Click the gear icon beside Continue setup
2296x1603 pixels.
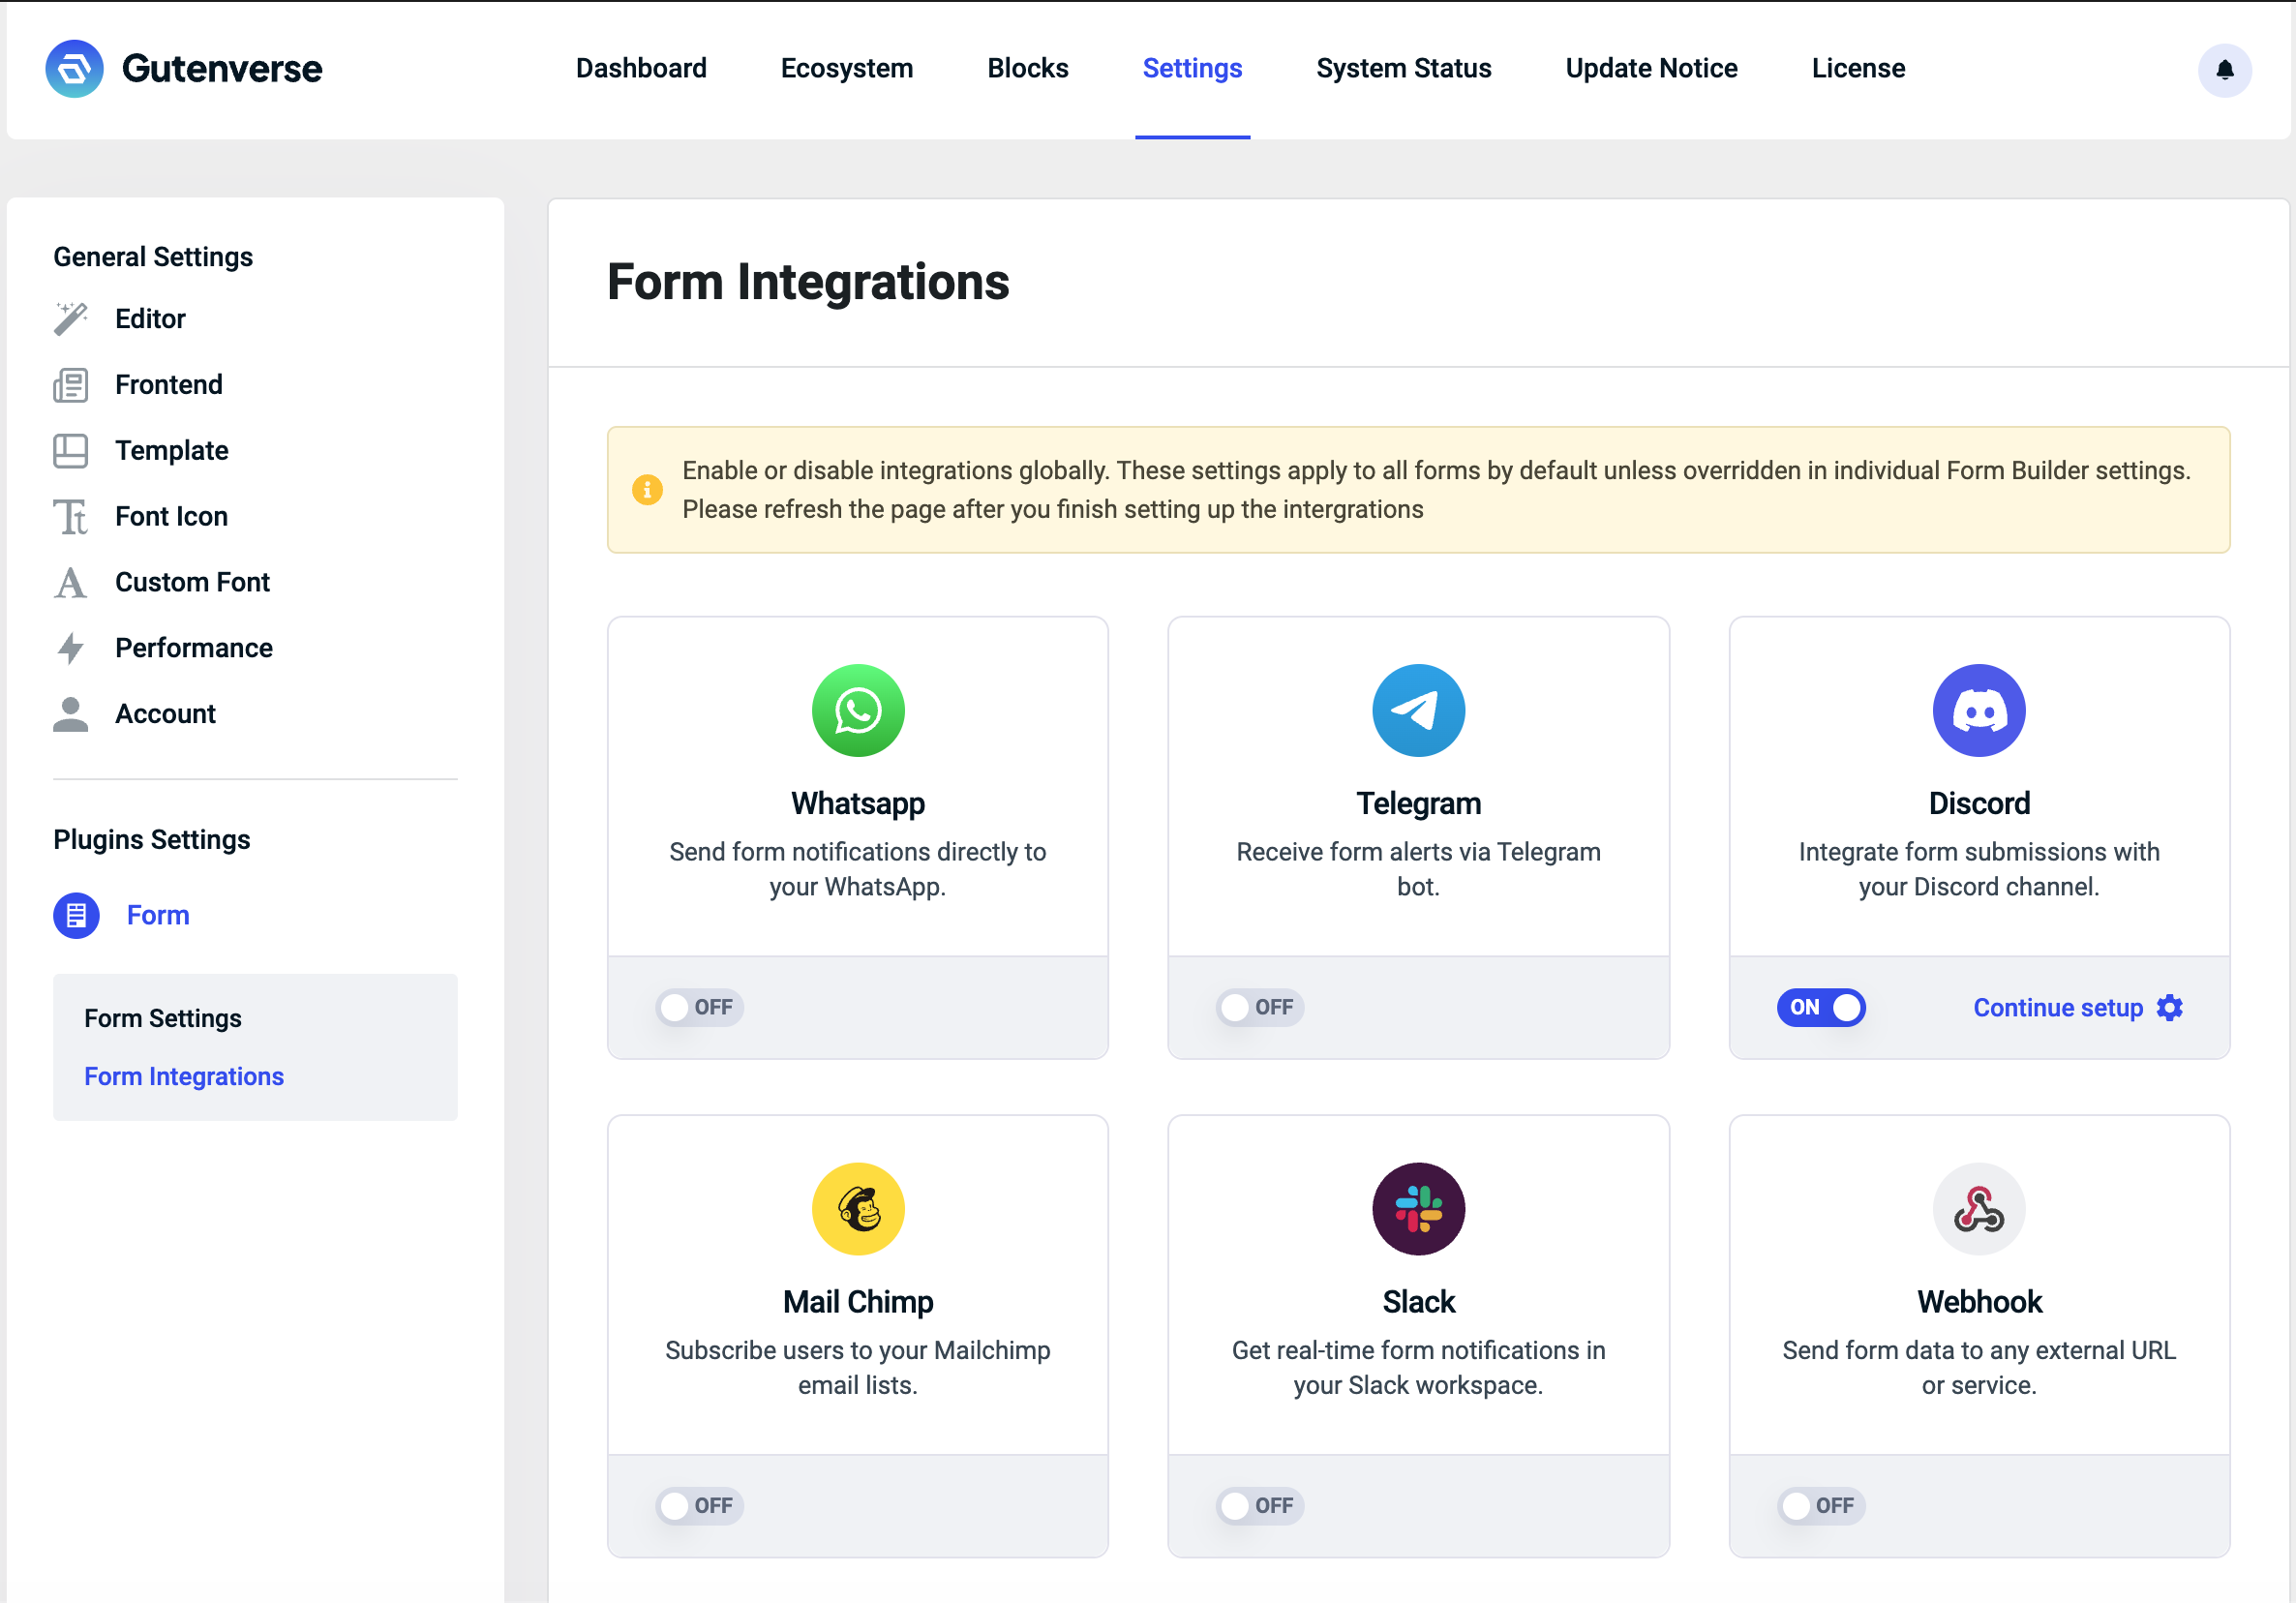pos(2169,1007)
